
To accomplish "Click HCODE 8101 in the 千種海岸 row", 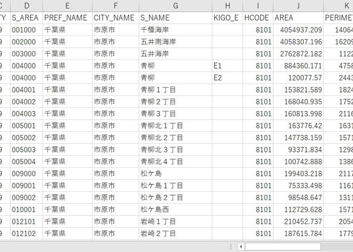I will (258, 30).
